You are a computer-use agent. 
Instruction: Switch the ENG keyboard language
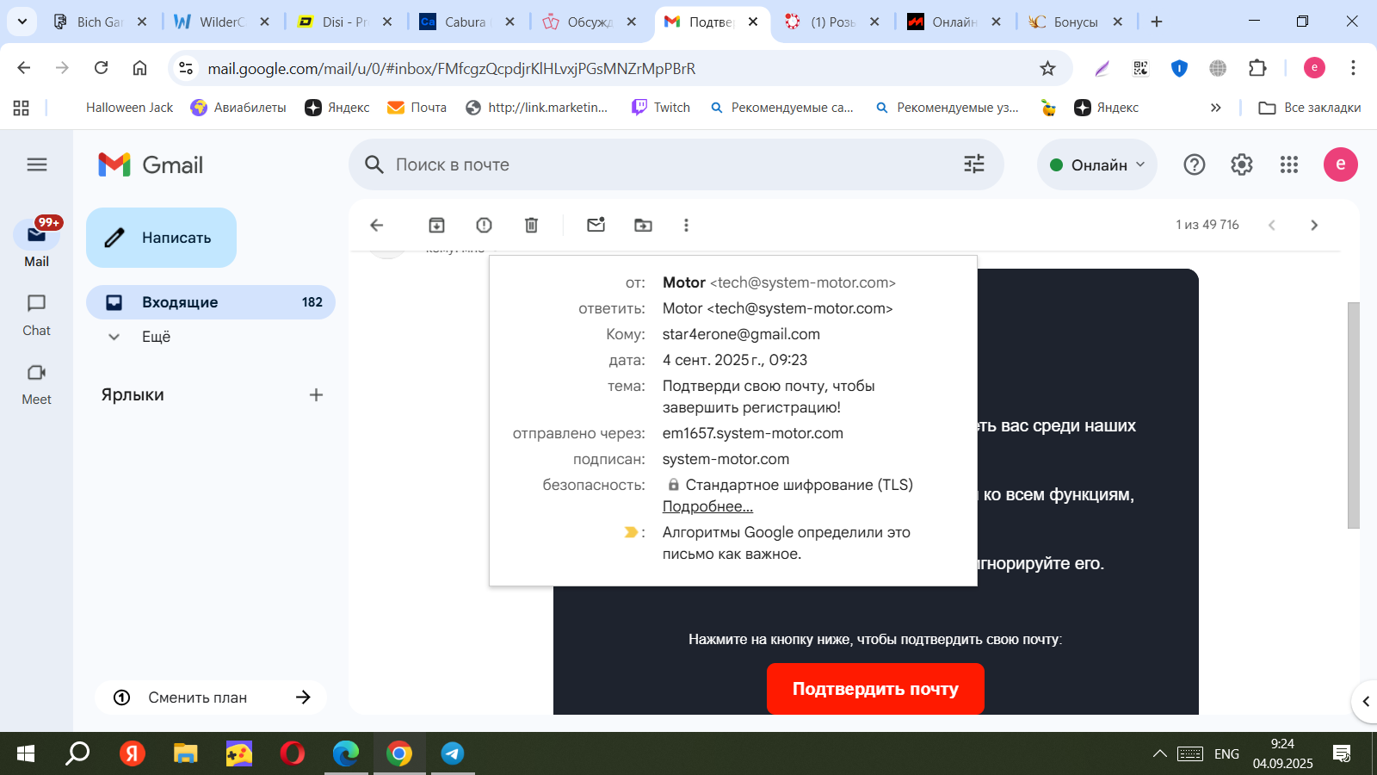tap(1226, 753)
